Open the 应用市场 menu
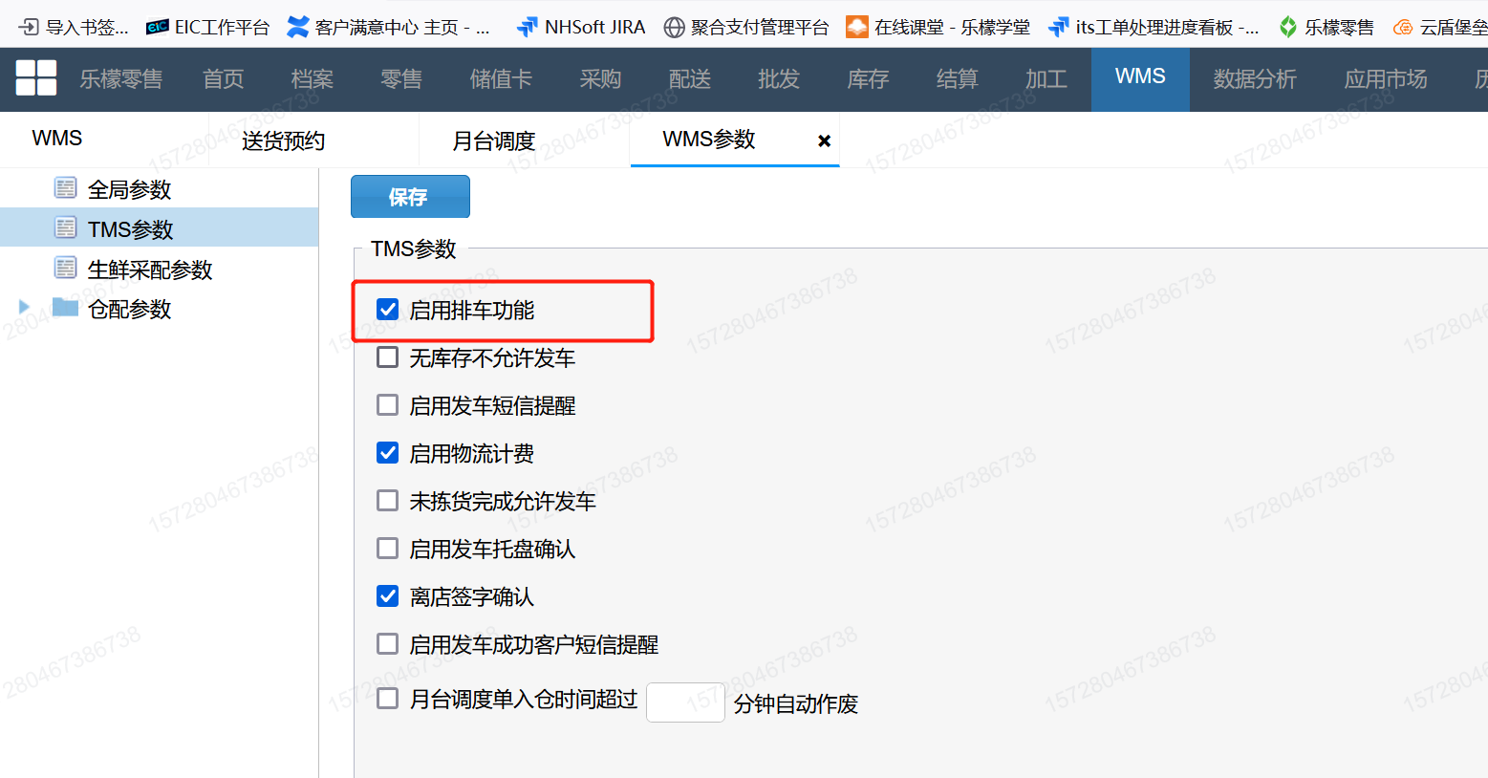The width and height of the screenshot is (1488, 778). (1386, 79)
